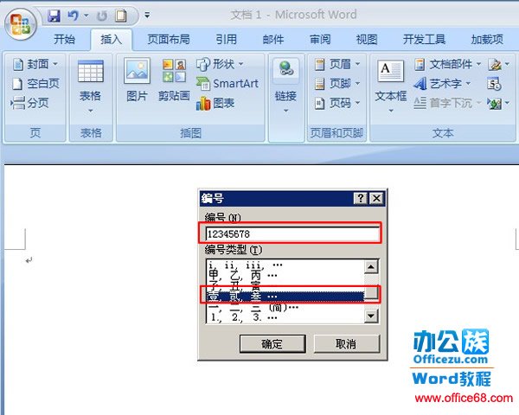Expand the 封面 dropdown arrow
Image resolution: width=519 pixels, height=415 pixels.
coord(55,63)
